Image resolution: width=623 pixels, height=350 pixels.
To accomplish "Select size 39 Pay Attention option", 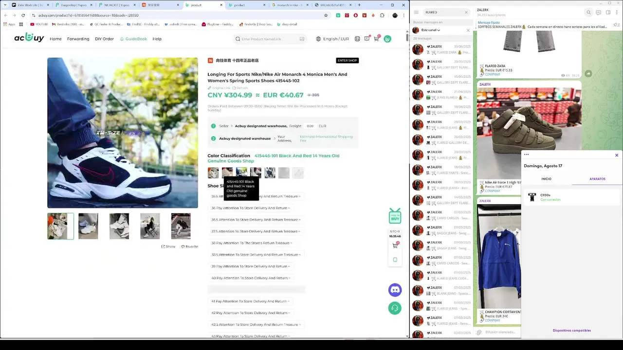I will [250, 266].
